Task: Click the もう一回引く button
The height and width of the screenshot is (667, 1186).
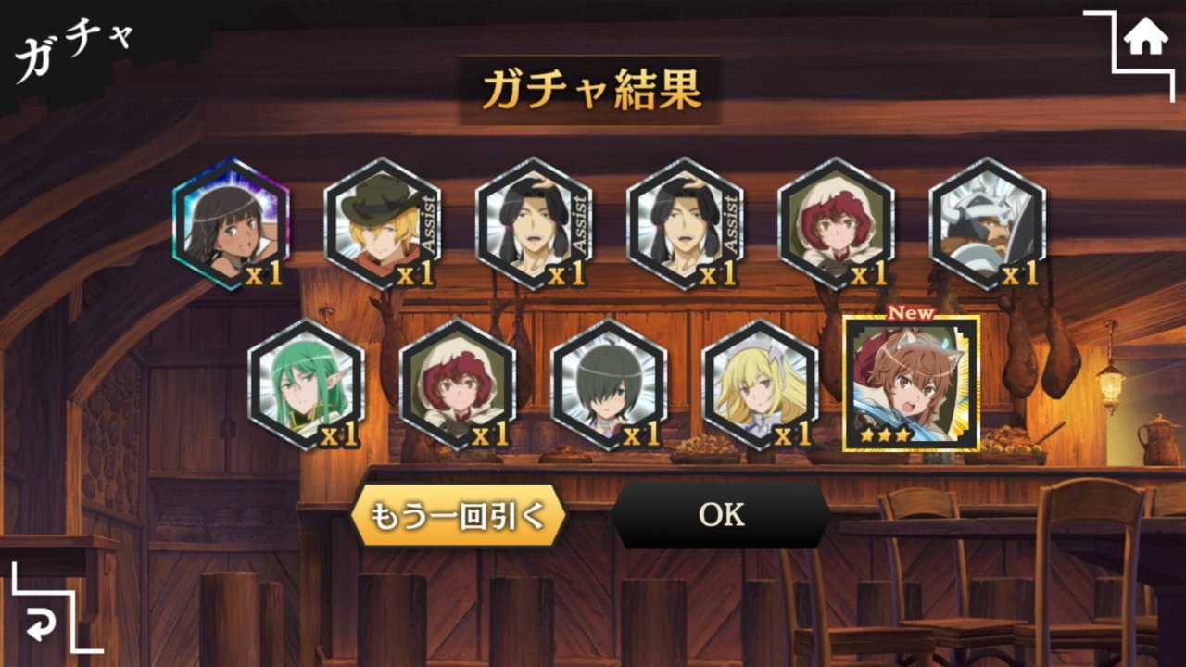Action: click(458, 515)
